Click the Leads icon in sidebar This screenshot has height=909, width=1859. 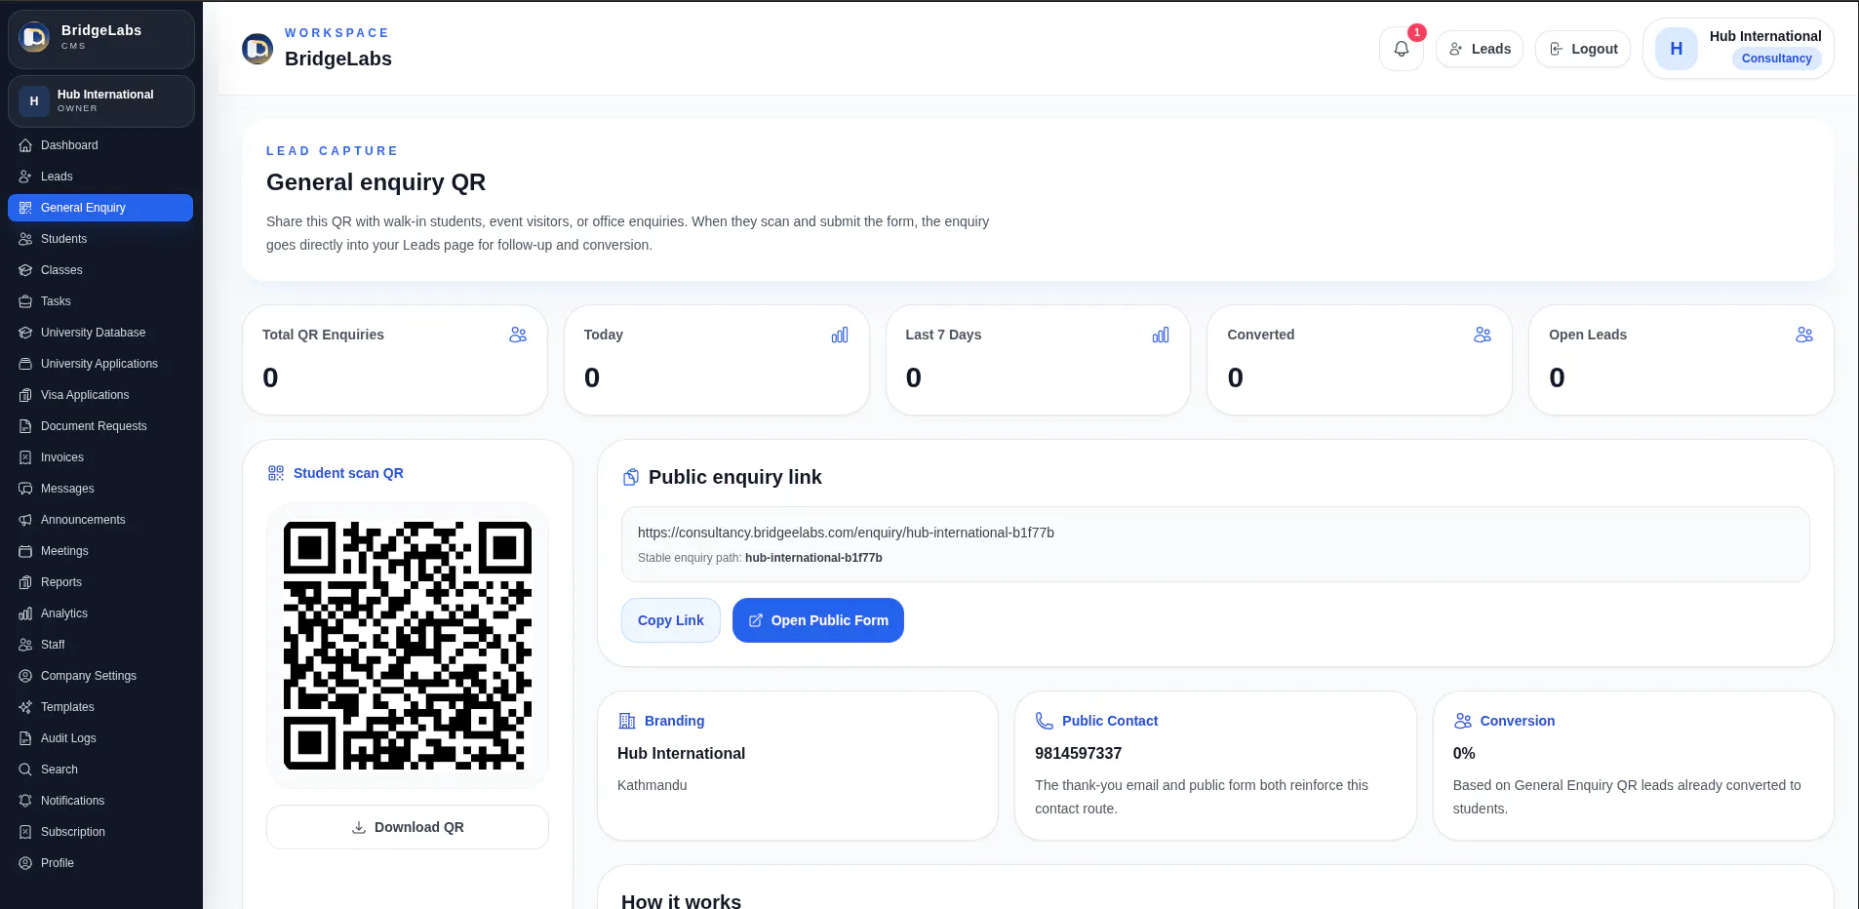click(25, 177)
